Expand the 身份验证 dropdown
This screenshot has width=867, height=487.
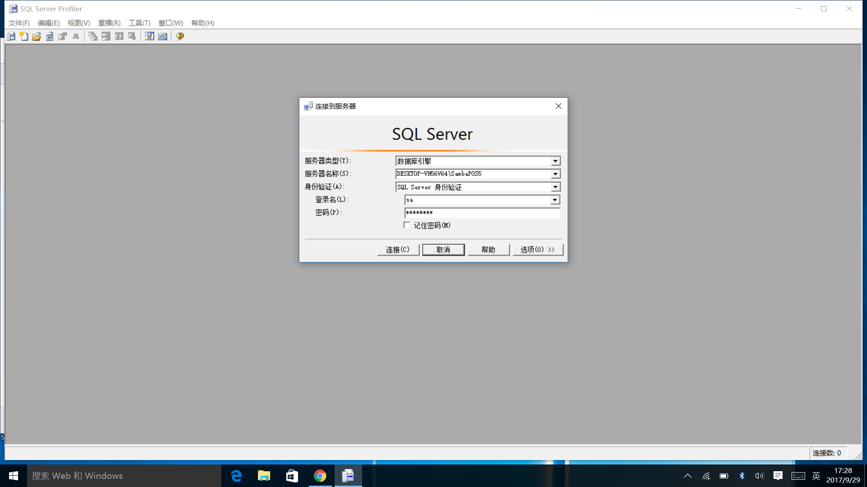[x=555, y=187]
